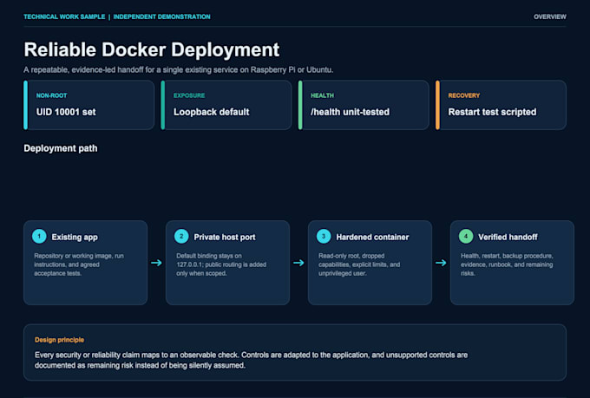The image size is (590, 398).
Task: Click the step 3 circle badge
Action: [x=324, y=236]
